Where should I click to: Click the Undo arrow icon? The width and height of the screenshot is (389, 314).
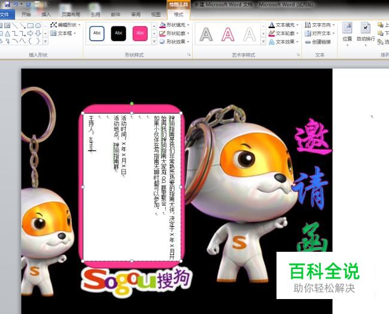(x=16, y=4)
